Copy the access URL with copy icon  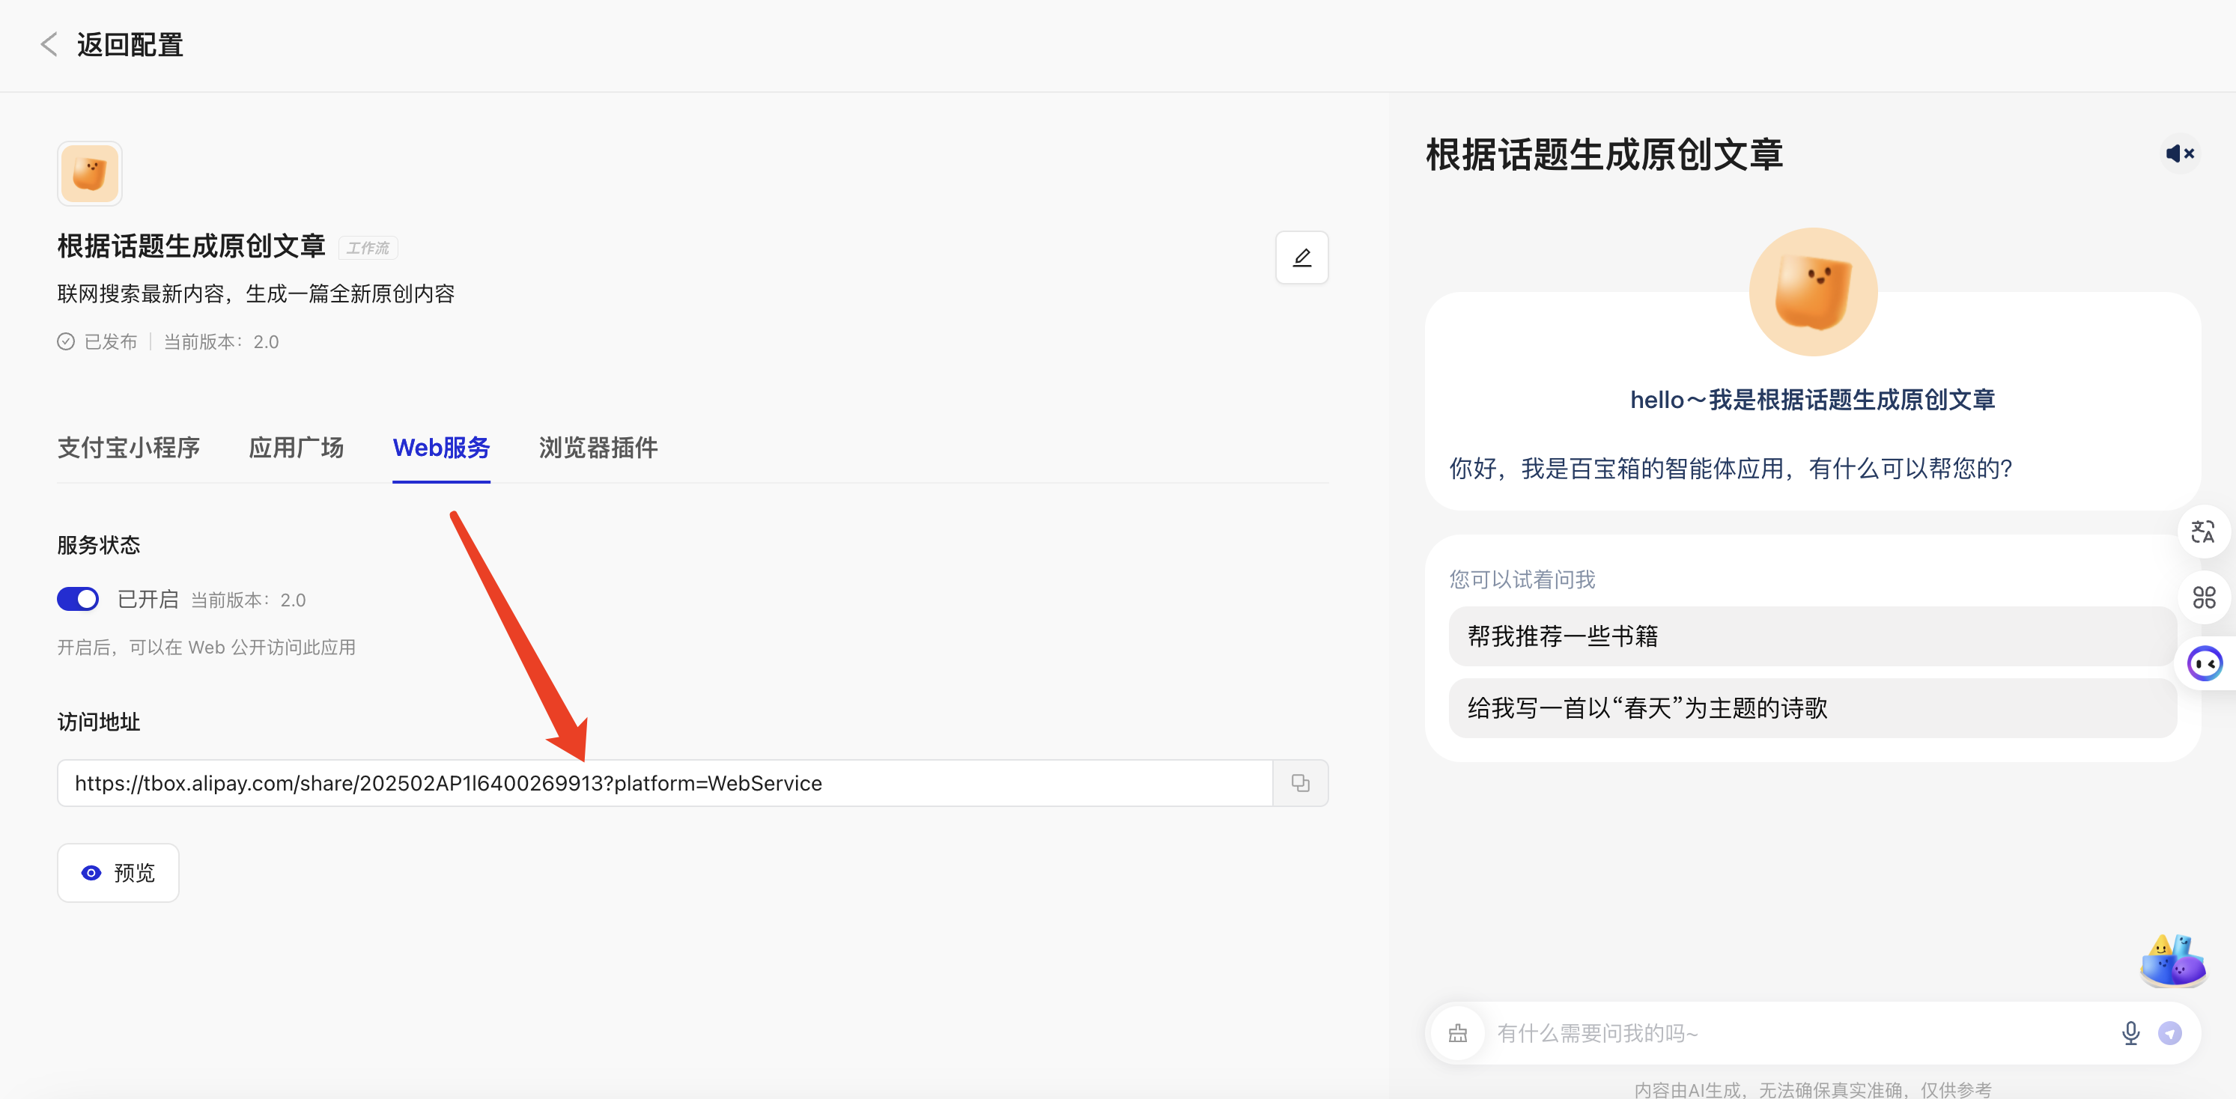point(1299,783)
